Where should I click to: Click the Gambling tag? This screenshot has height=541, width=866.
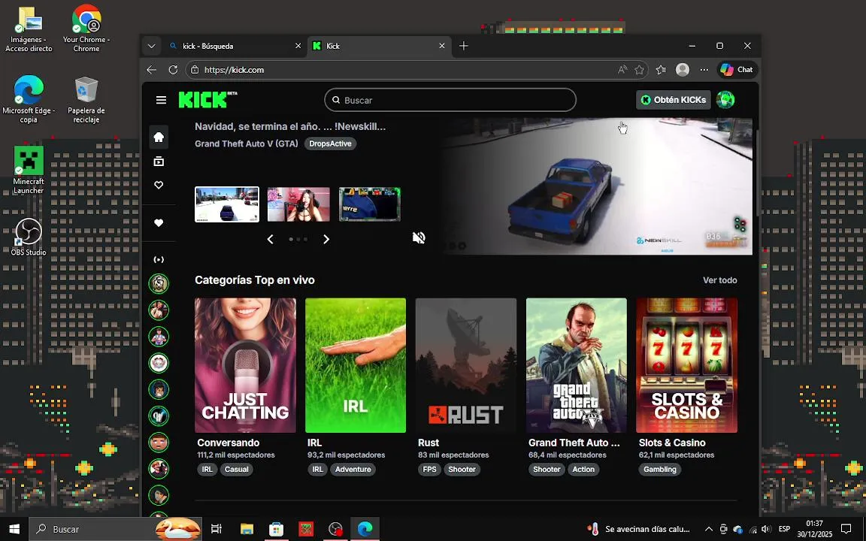pyautogui.click(x=659, y=469)
